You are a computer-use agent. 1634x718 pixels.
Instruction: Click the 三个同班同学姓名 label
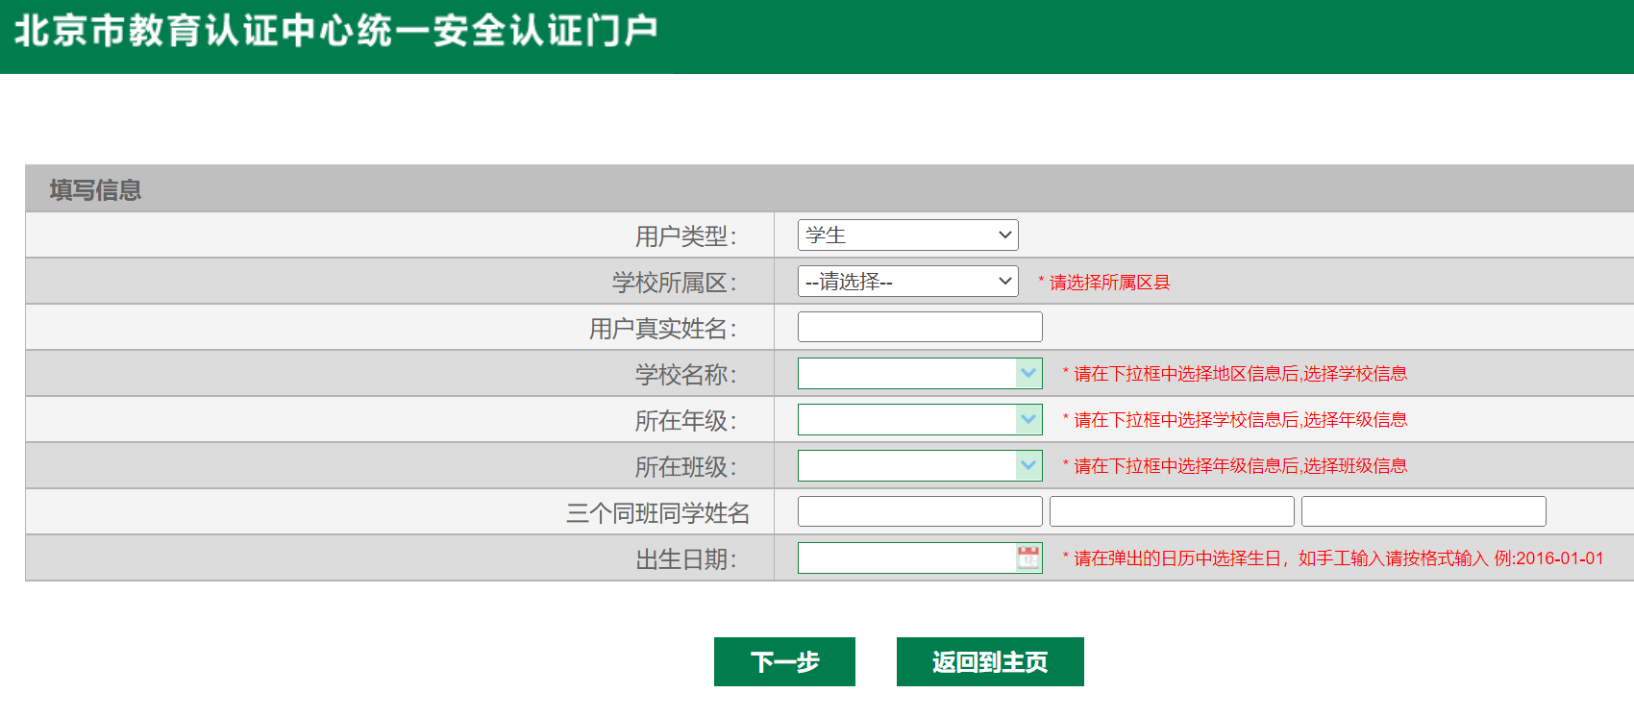(x=657, y=512)
